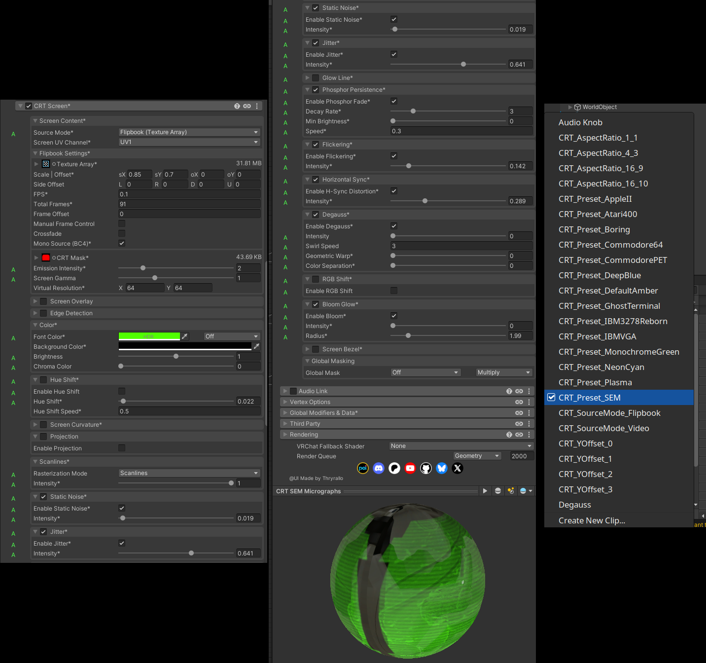Choose CRT_SourceMode_Video in the list

point(603,428)
